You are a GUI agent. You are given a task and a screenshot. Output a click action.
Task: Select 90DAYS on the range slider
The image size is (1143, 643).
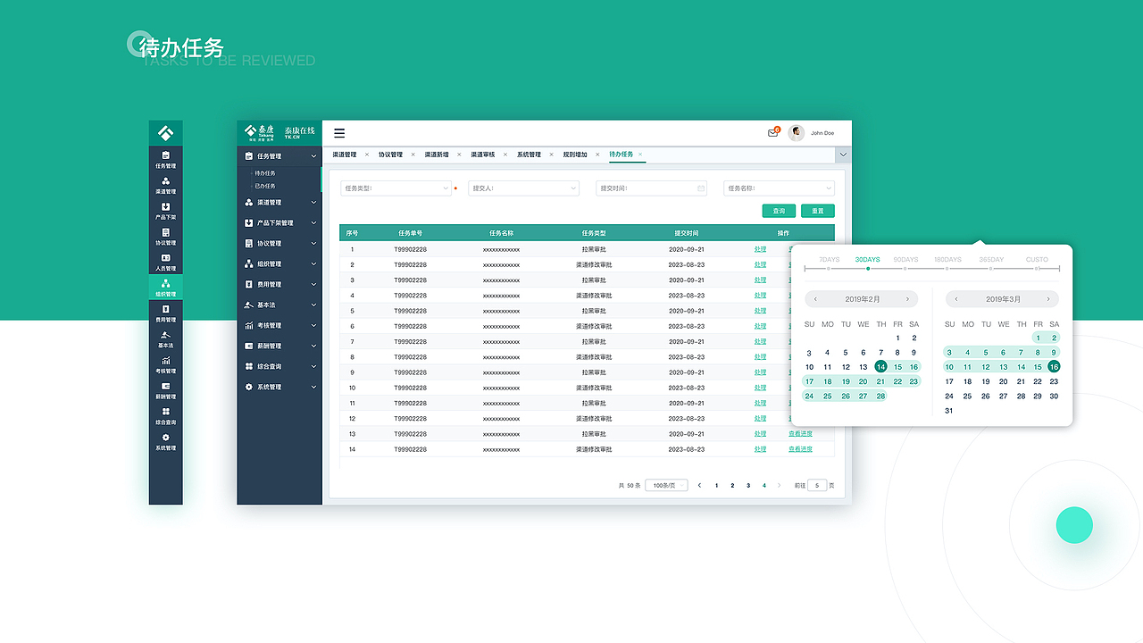905,260
